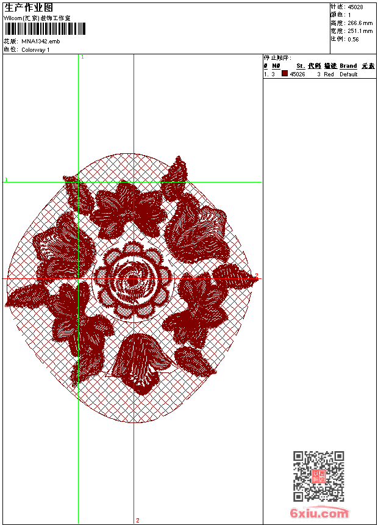Screen dimensions: 378x525
Task: Click the height value 266.6 mm
Action: tap(360, 23)
